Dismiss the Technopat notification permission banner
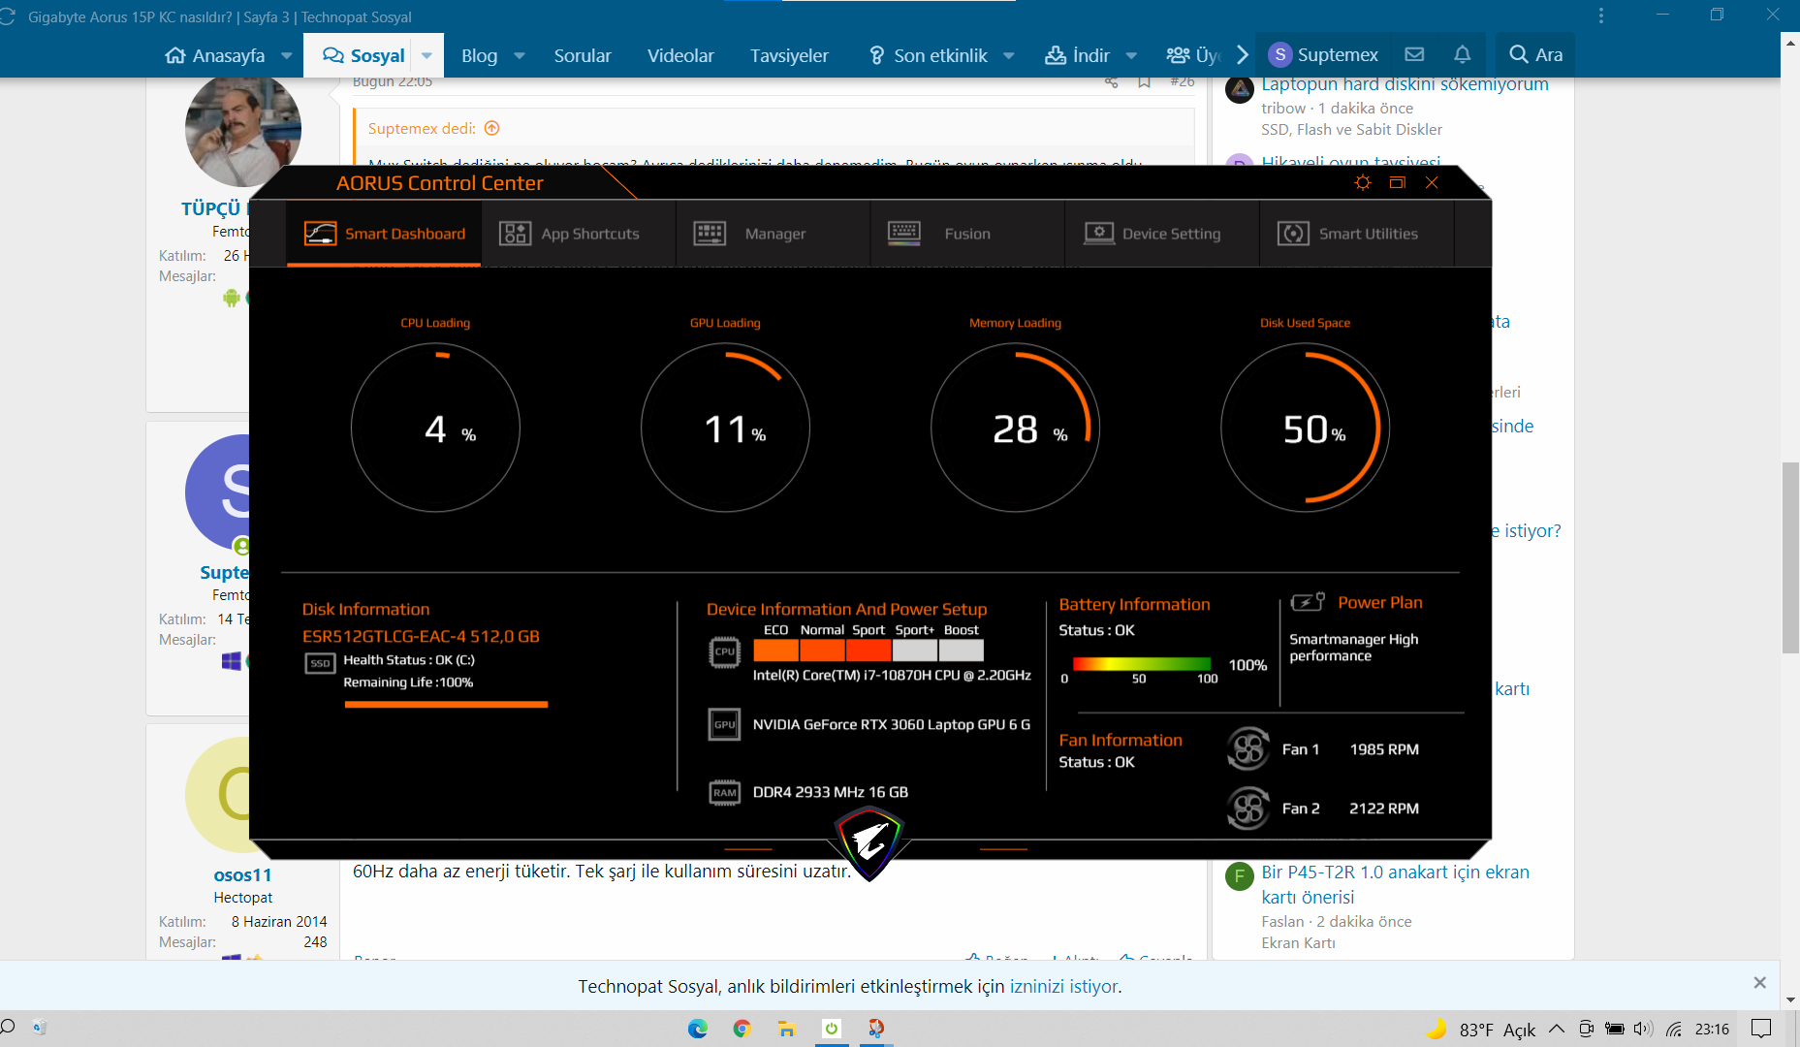This screenshot has height=1047, width=1800. pos(1760,982)
